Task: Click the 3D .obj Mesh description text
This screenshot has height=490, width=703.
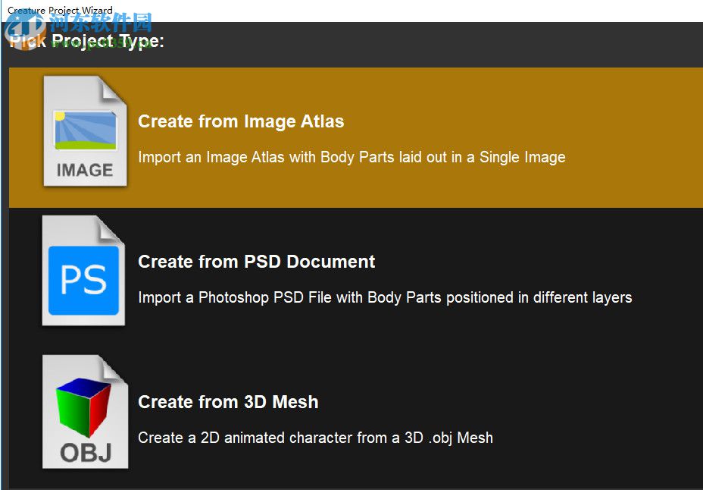Action: coord(315,438)
